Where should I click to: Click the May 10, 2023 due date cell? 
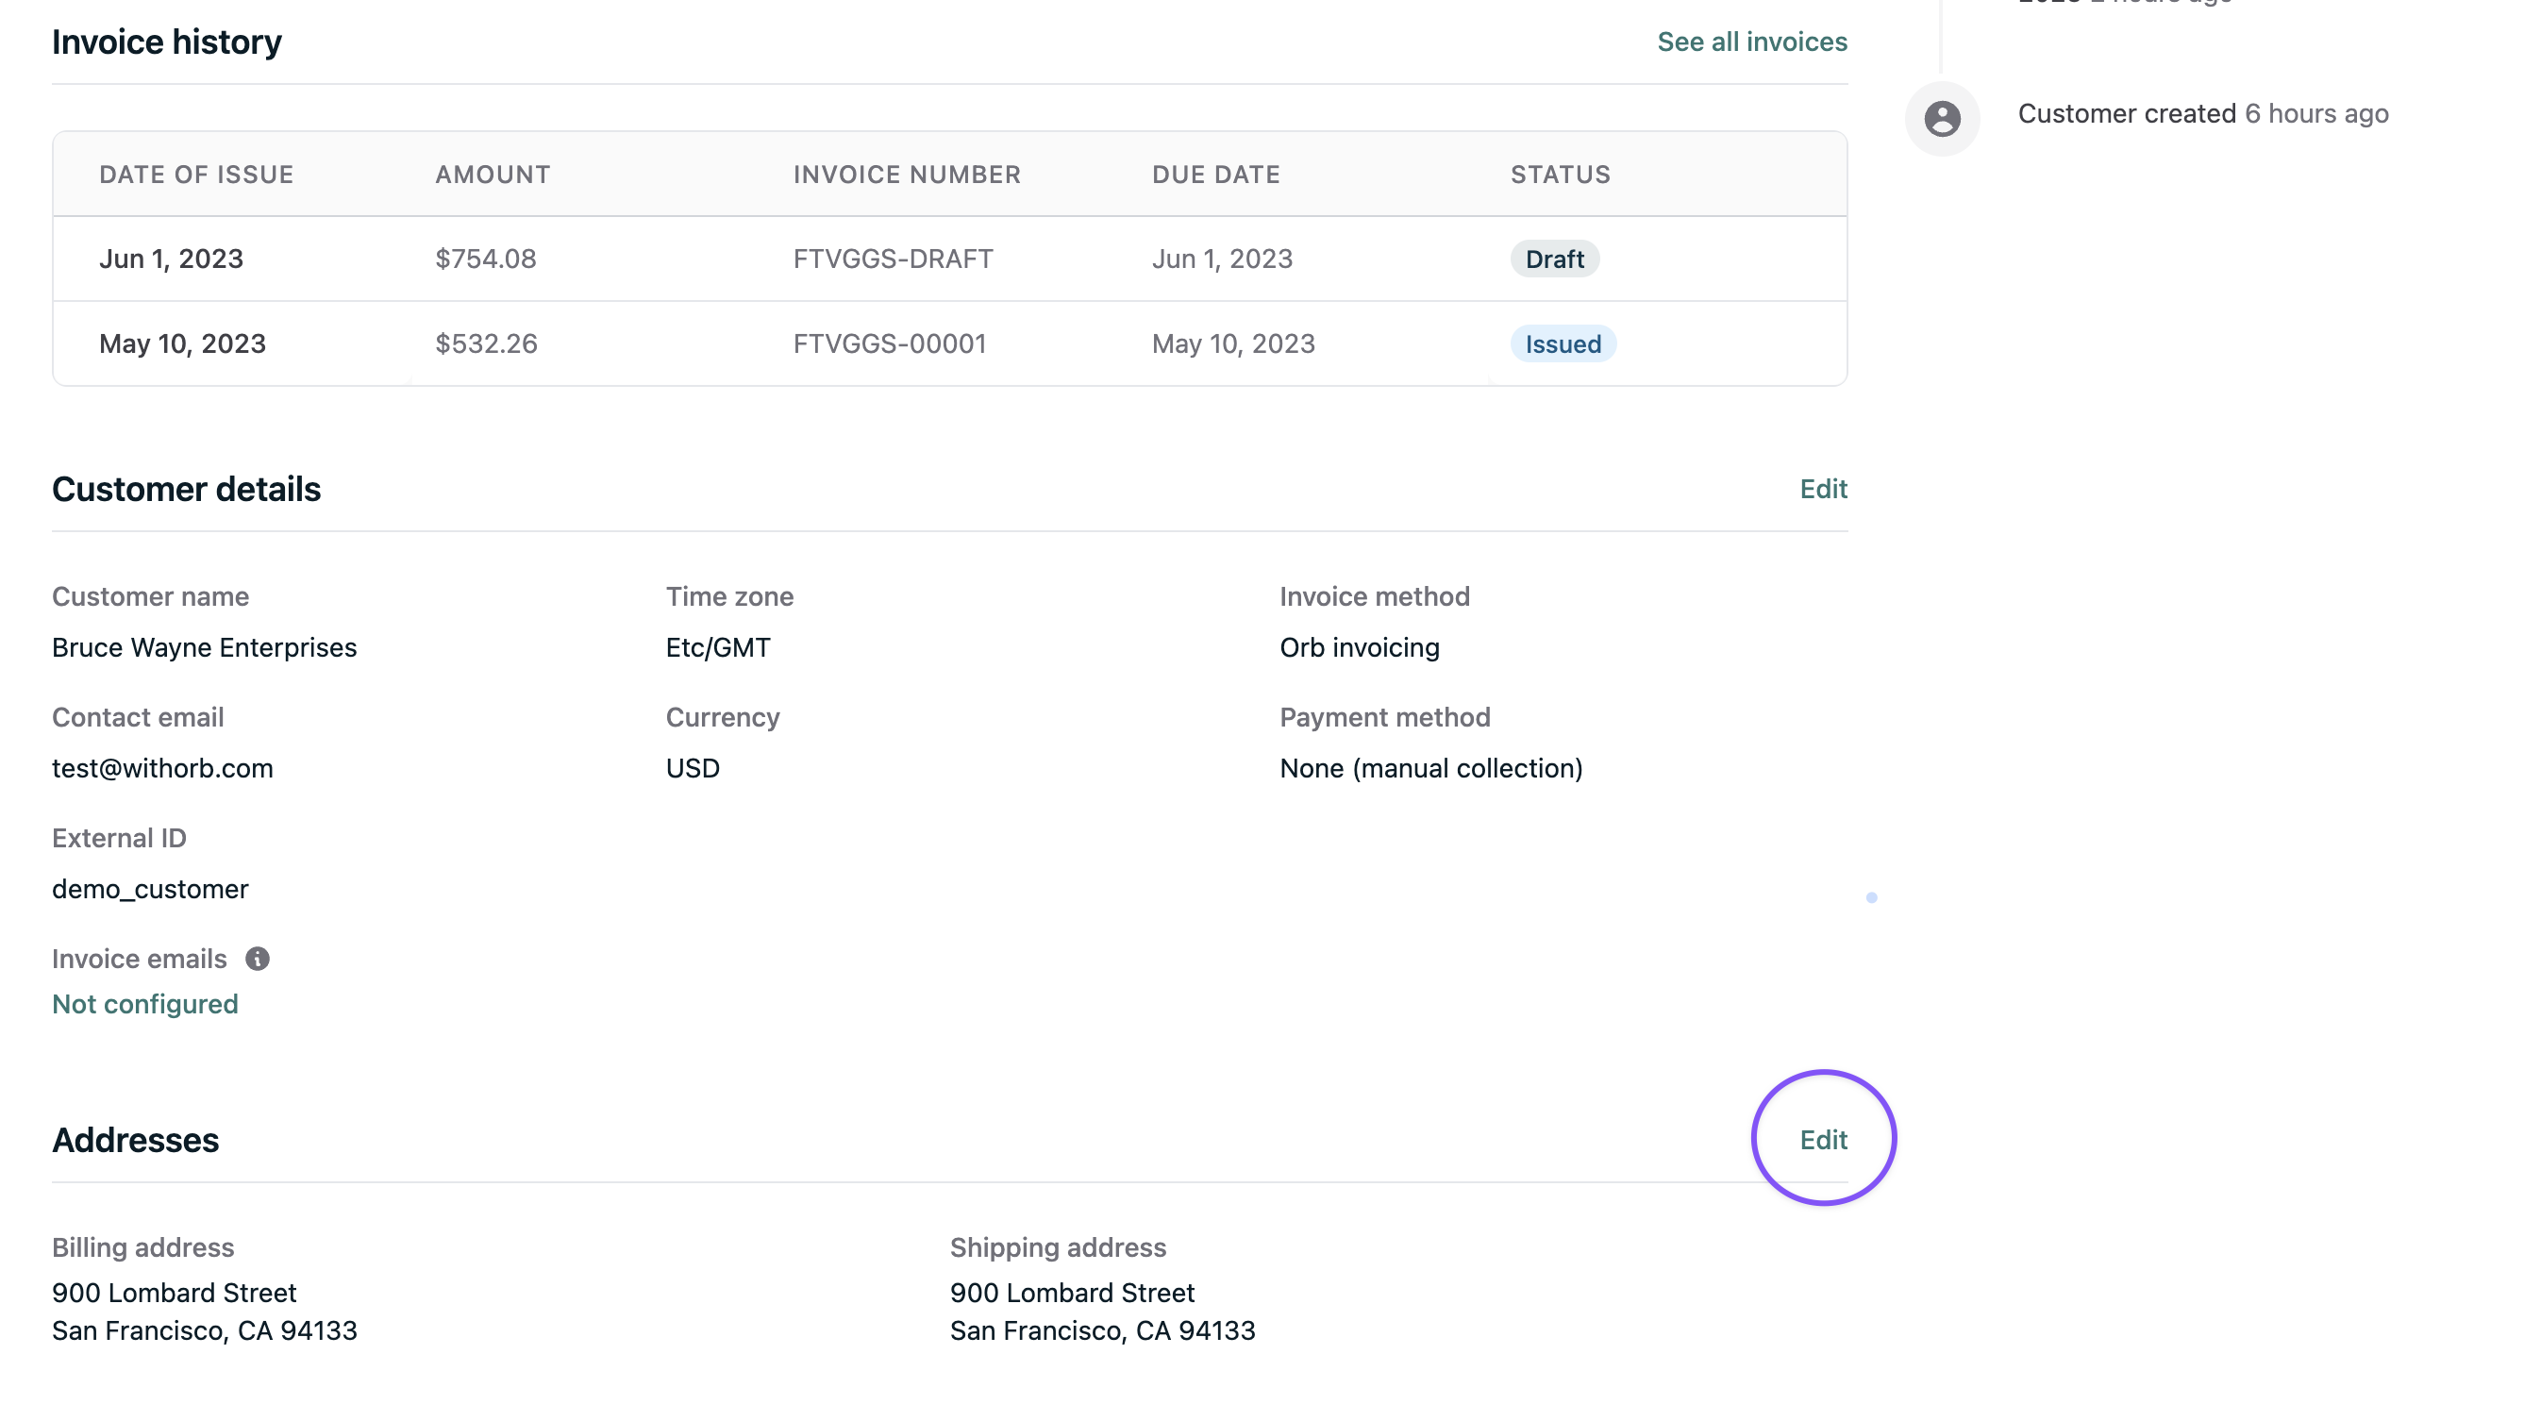[1232, 344]
